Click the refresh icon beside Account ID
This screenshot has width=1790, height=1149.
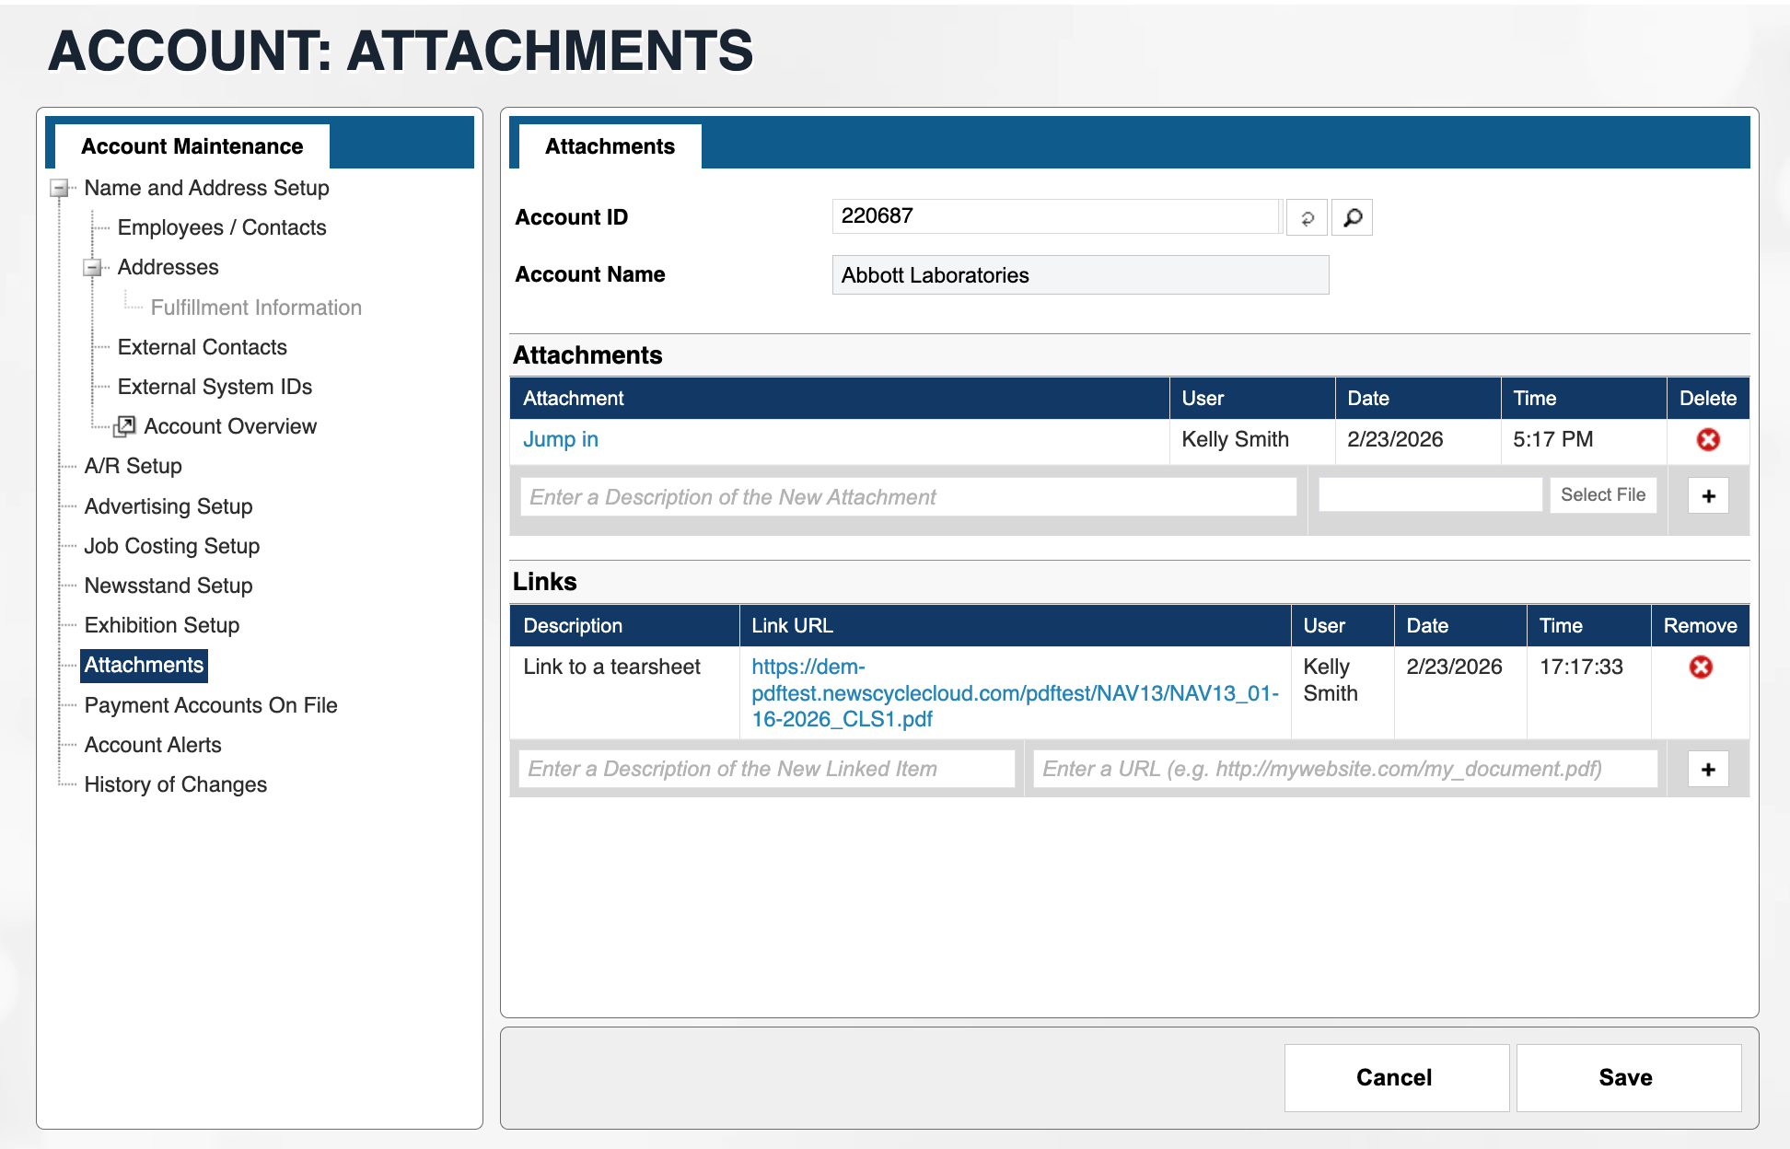[x=1307, y=218]
